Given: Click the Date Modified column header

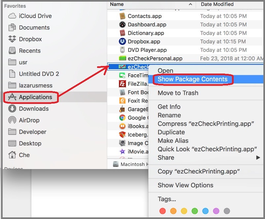Looking at the screenshot, I should click(217, 4).
